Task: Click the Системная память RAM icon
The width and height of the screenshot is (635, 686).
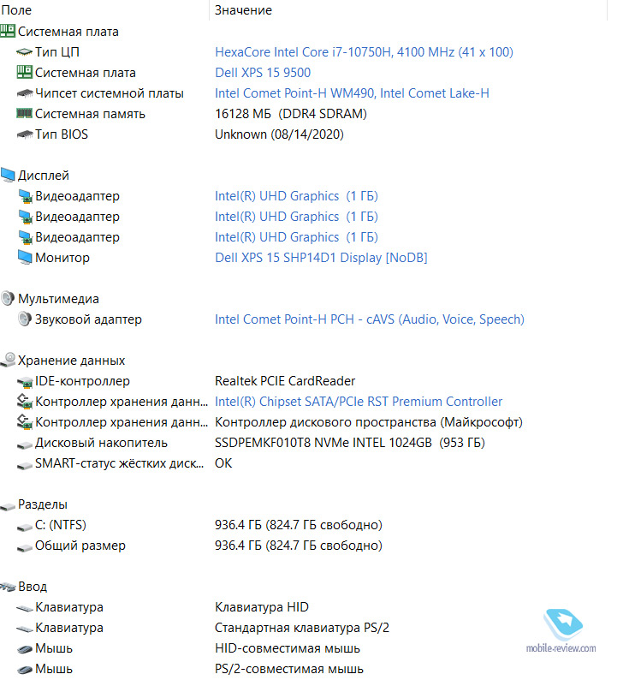Action: click(24, 114)
